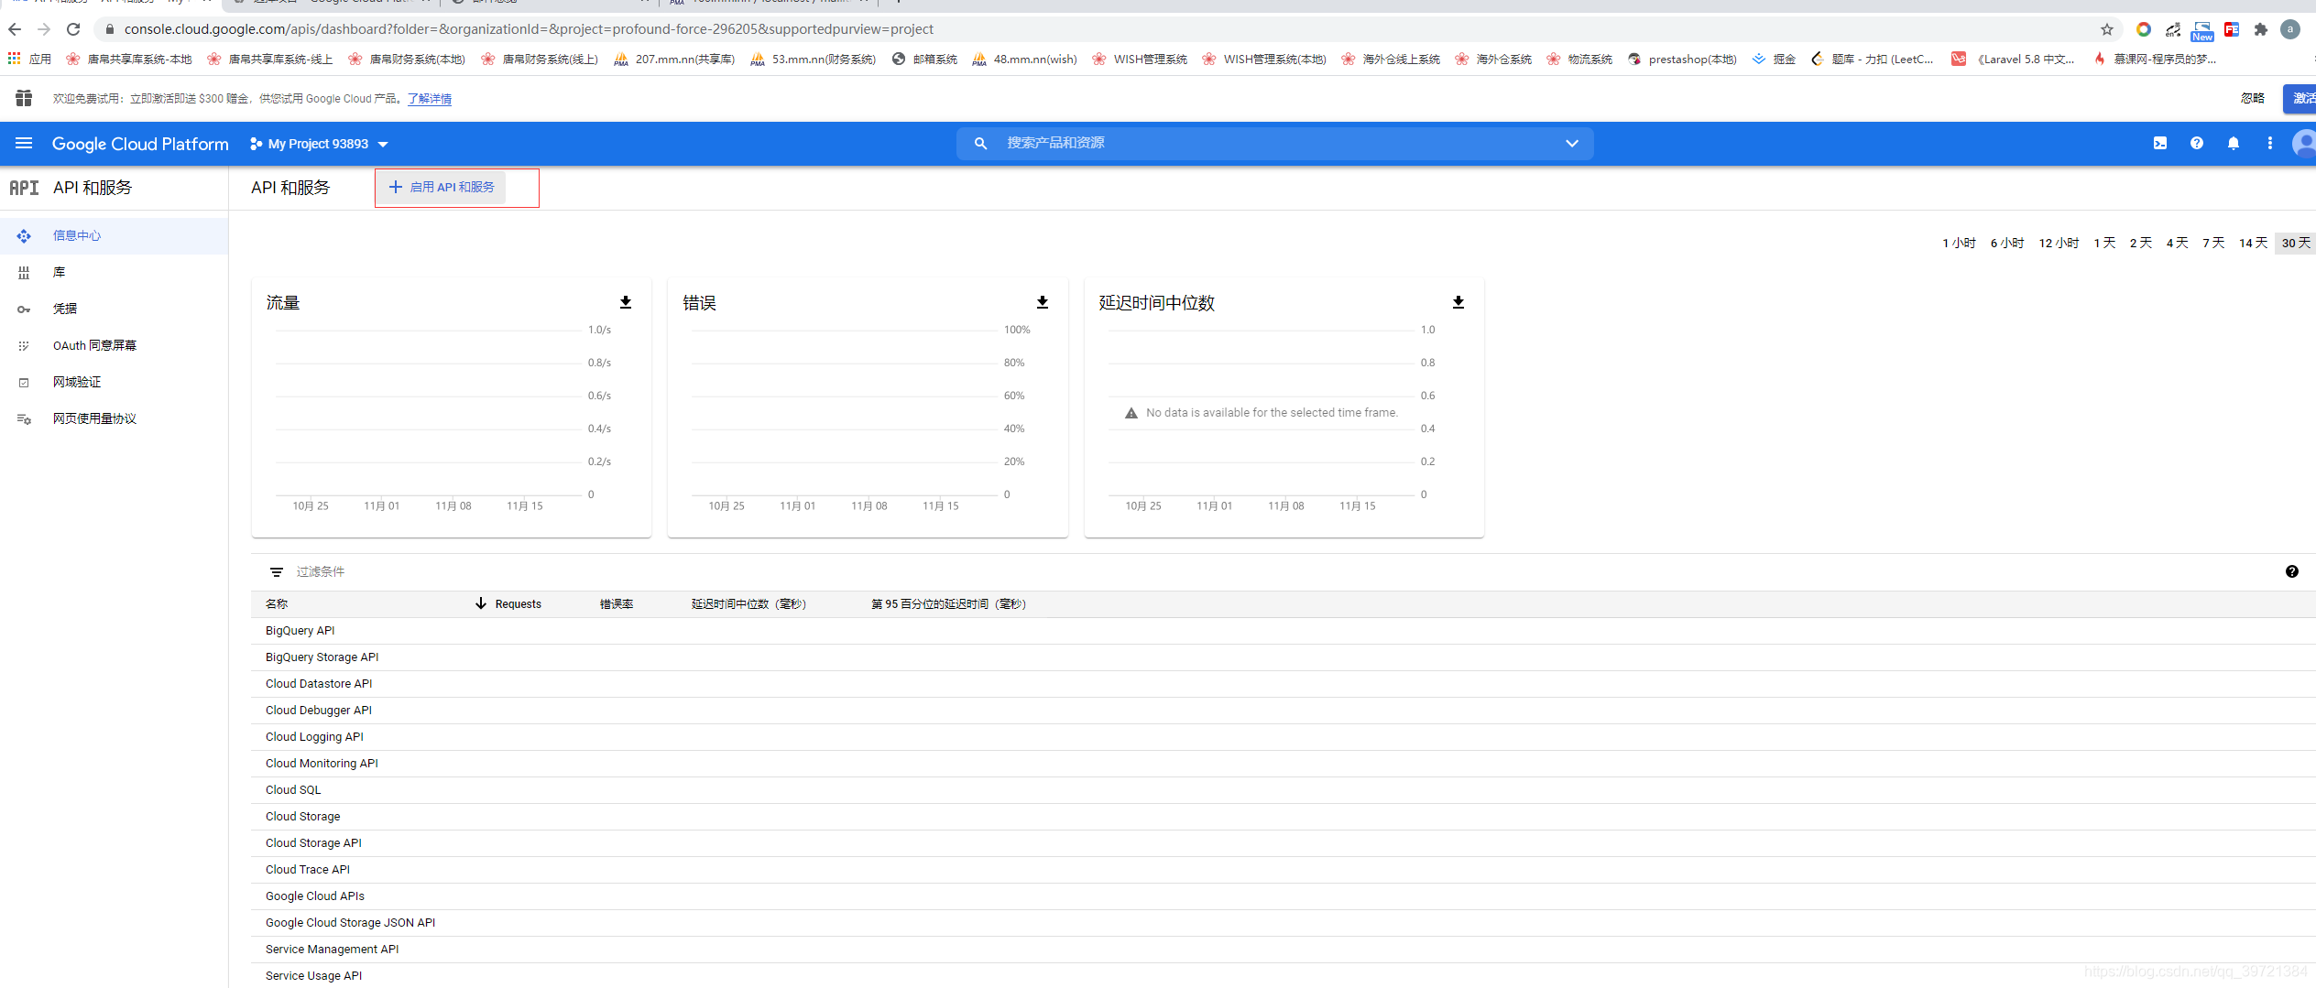Download the 流量 chart data
Viewport: 2316px width, 988px height.
pyautogui.click(x=626, y=302)
